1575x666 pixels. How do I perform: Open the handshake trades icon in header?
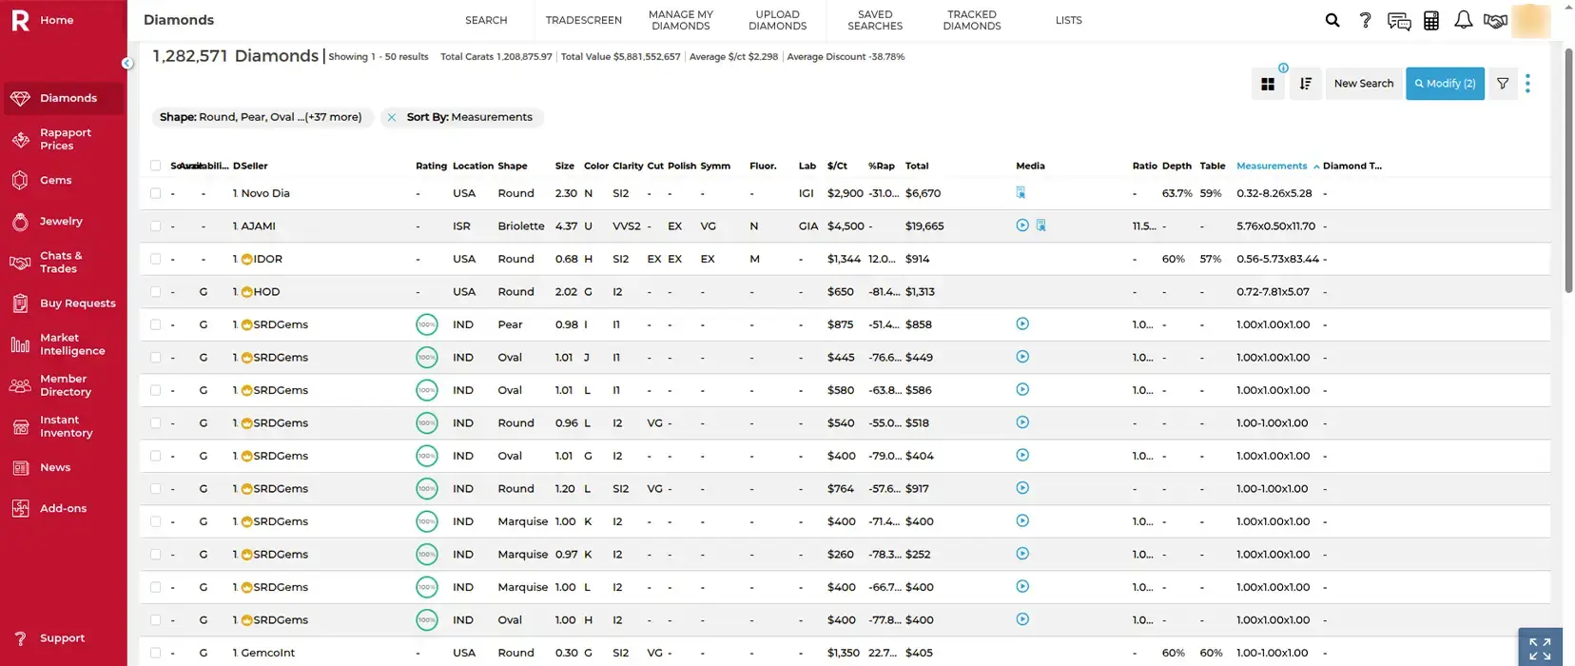(x=1496, y=21)
